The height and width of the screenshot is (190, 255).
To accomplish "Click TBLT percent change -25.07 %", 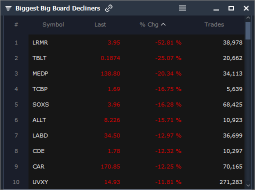I will point(168,58).
